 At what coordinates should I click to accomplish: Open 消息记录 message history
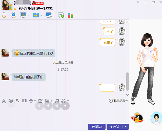tap(117, 101)
